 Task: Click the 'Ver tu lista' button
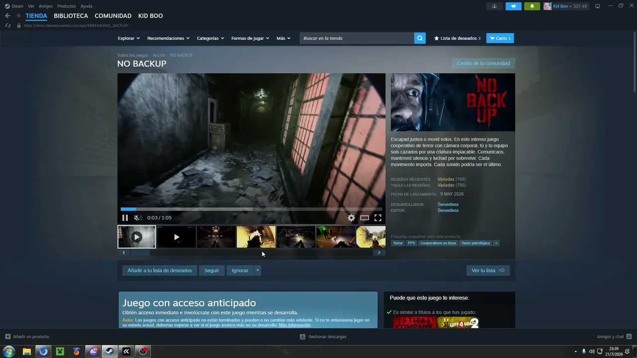[488, 270]
